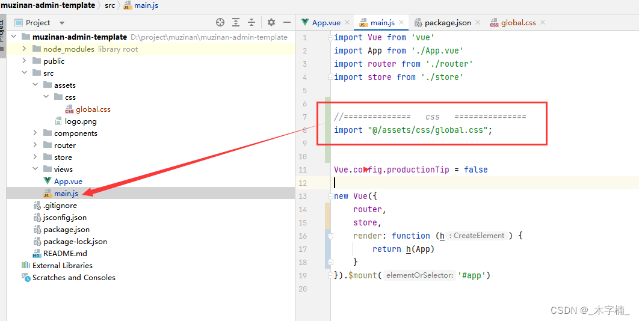The width and height of the screenshot is (639, 321).
Task: Select package-lock.json in the tree
Action: (x=75, y=242)
